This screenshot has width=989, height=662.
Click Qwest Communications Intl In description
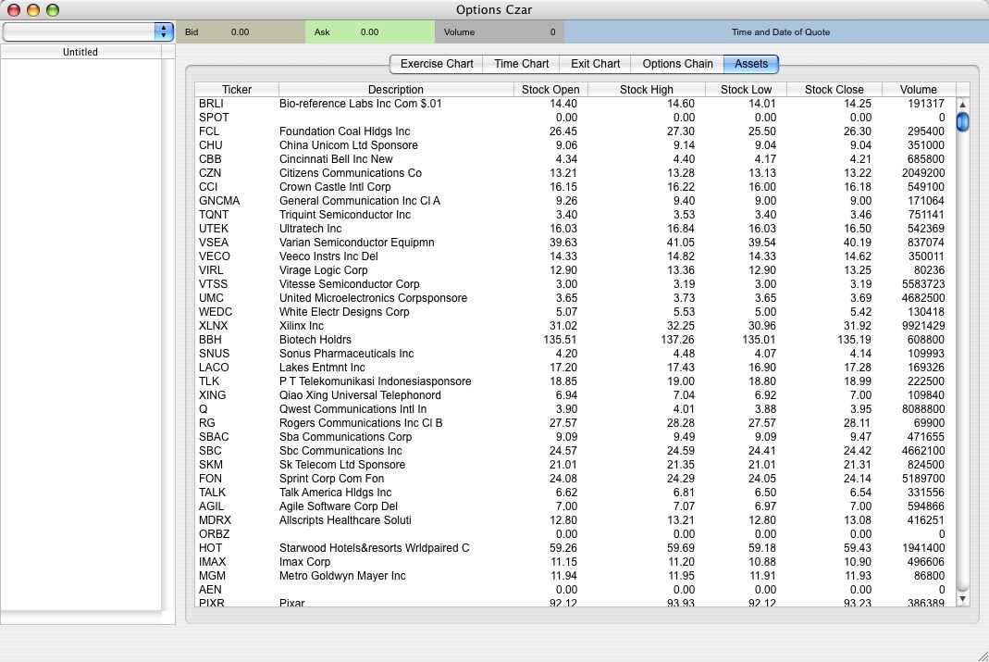tap(352, 409)
